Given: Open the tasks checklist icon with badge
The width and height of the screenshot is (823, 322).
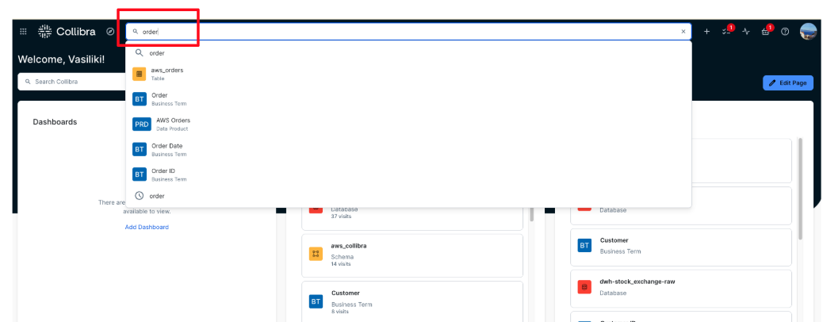Looking at the screenshot, I should (726, 31).
